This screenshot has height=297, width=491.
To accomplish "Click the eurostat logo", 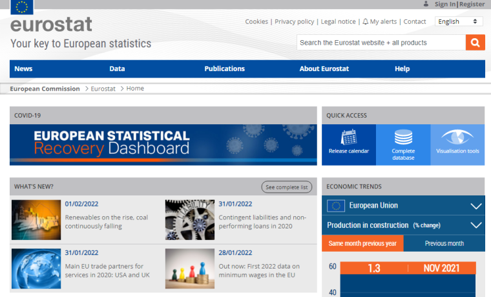I will point(51,25).
